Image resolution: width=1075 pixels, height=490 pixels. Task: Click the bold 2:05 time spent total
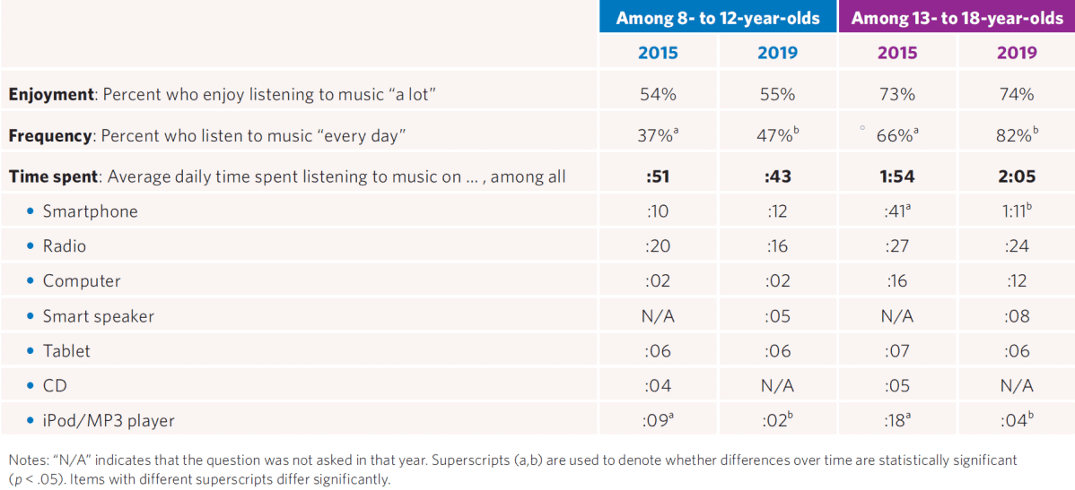pyautogui.click(x=1017, y=176)
